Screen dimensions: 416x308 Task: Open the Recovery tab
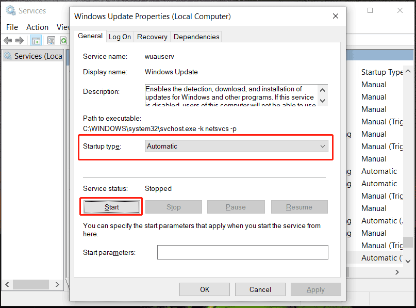152,36
